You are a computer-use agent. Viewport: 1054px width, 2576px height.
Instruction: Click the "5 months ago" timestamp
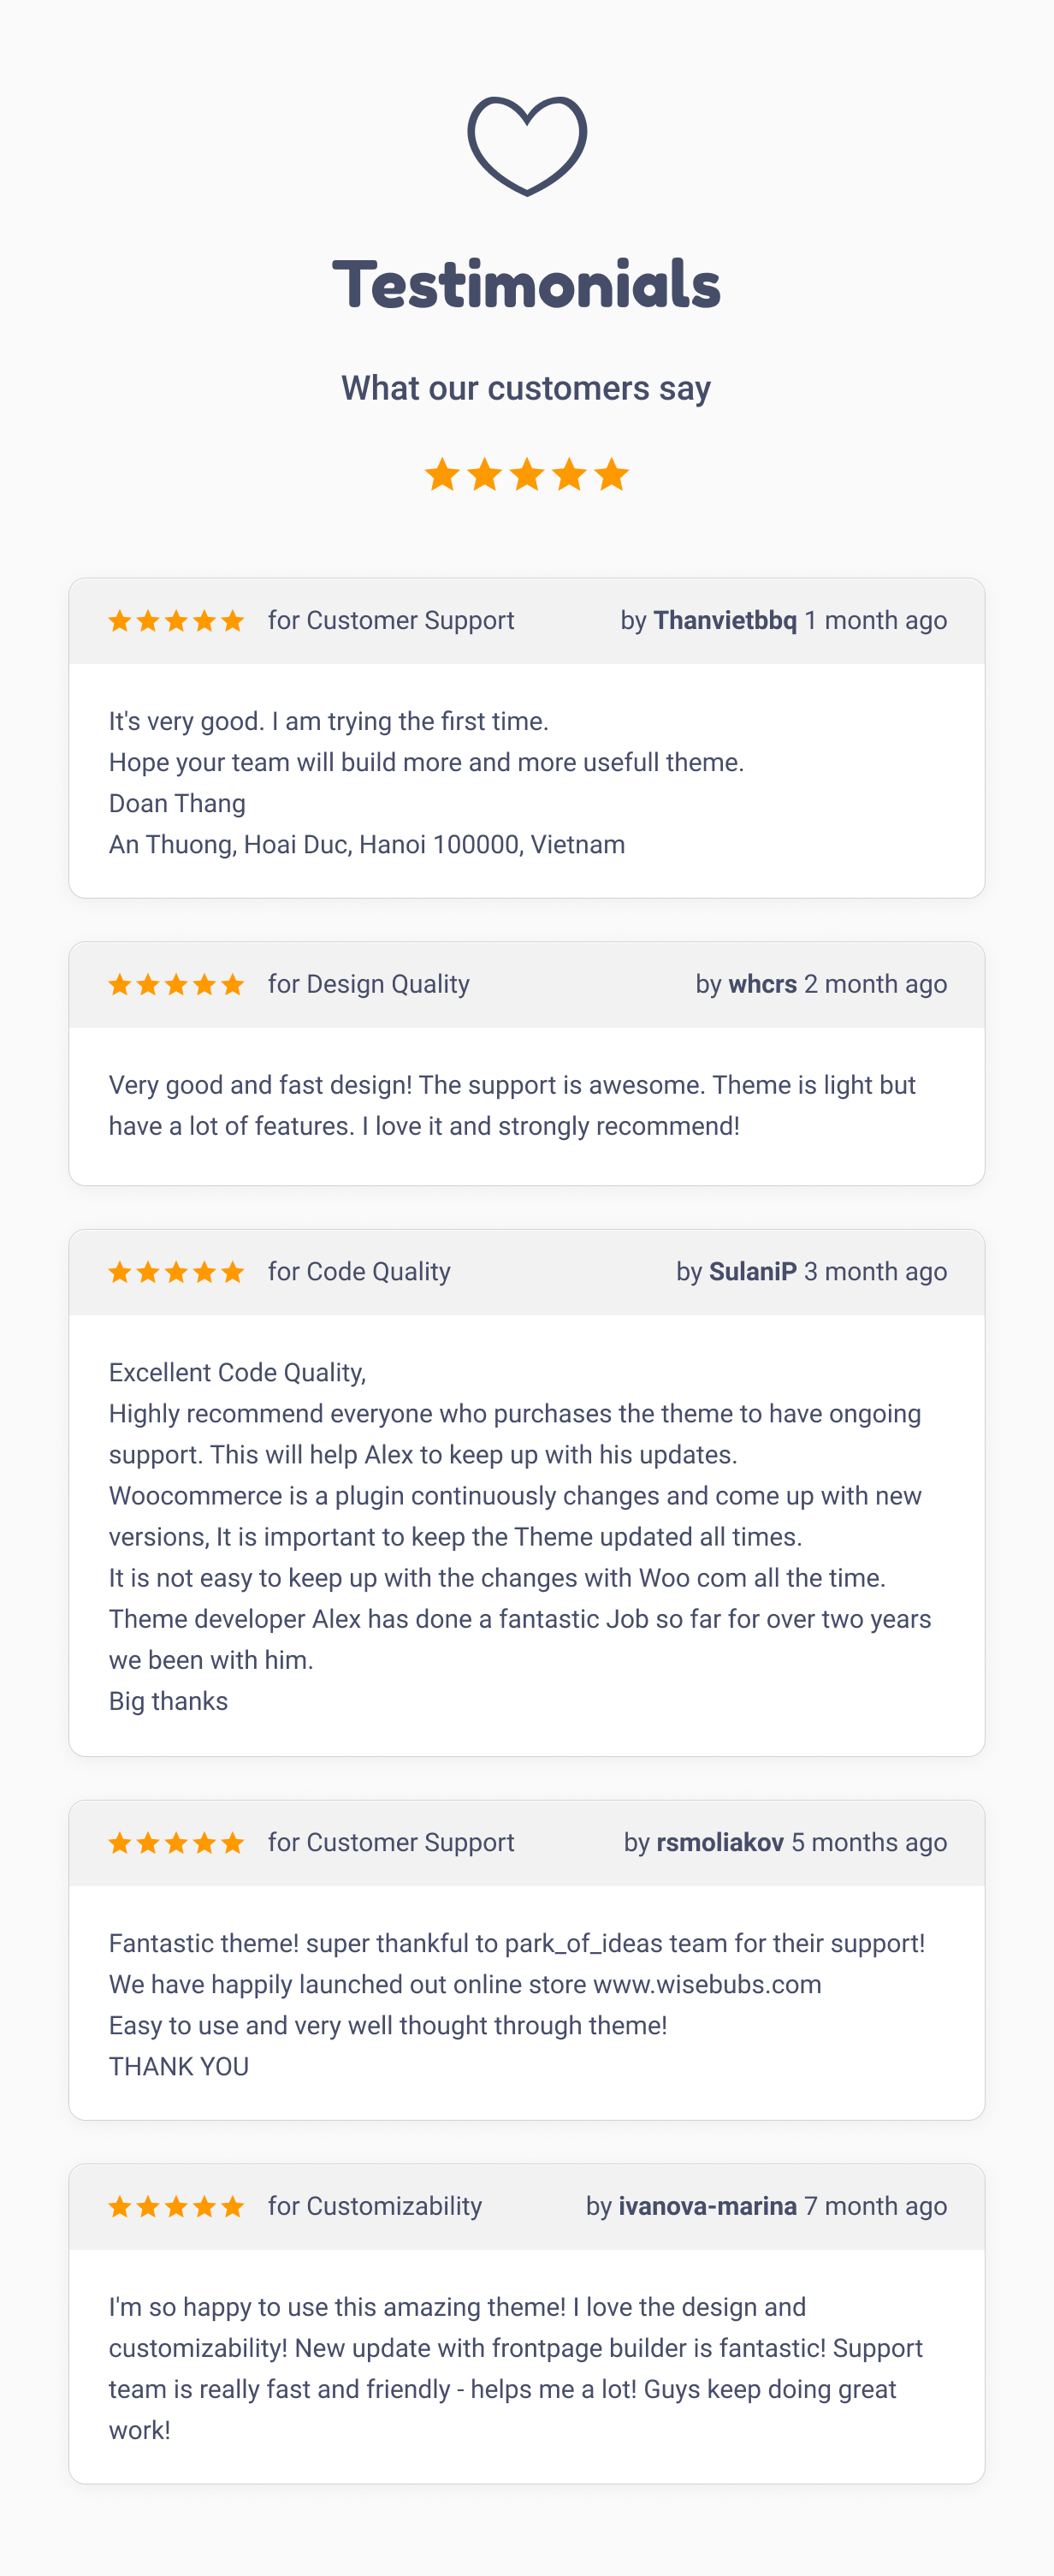click(x=869, y=1843)
